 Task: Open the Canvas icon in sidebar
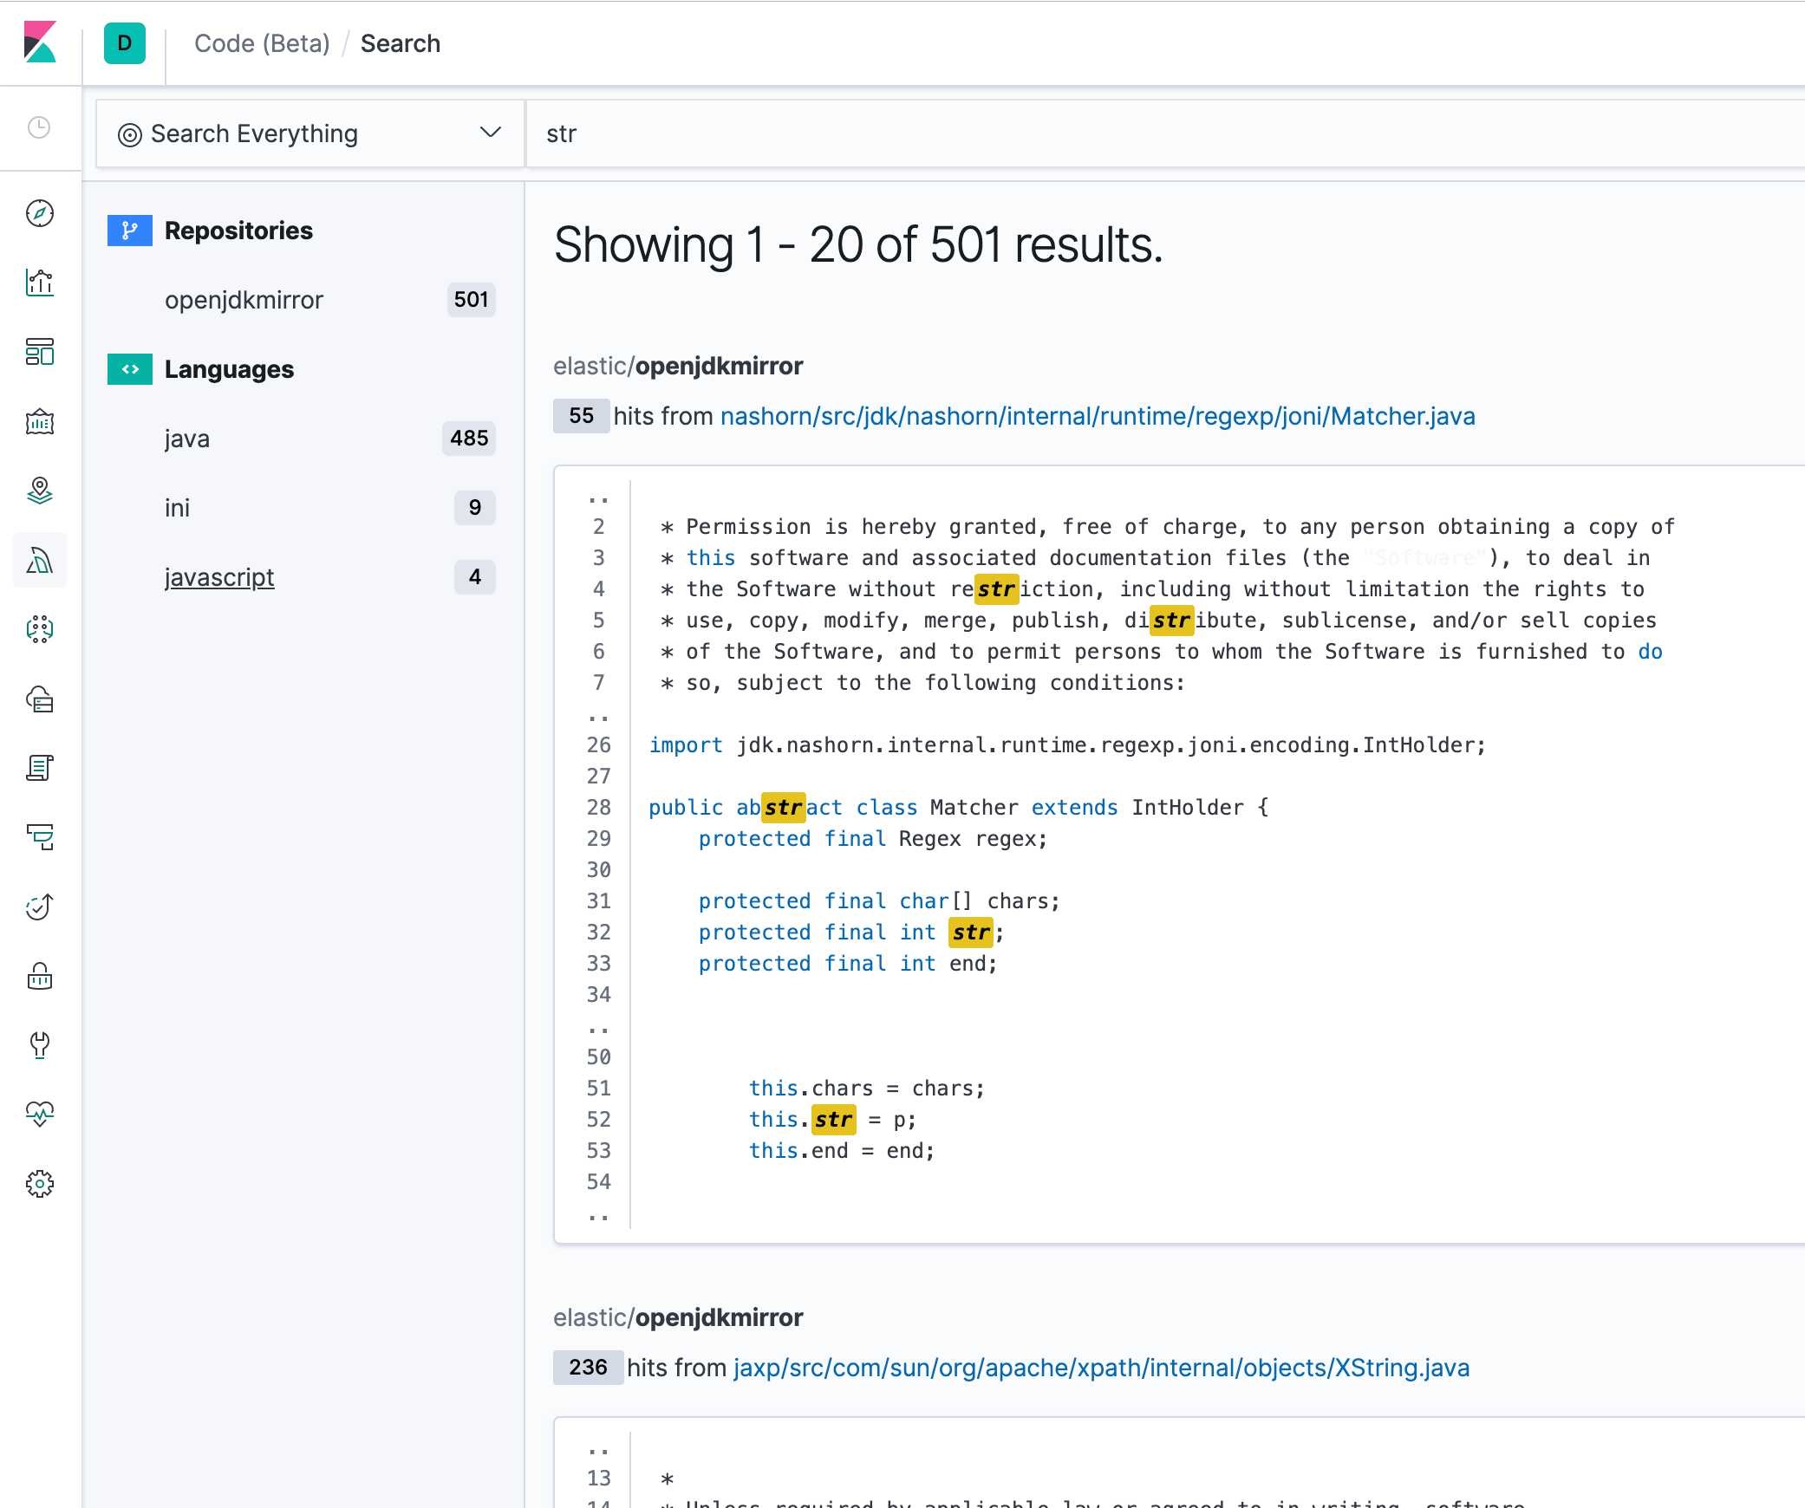(x=40, y=421)
